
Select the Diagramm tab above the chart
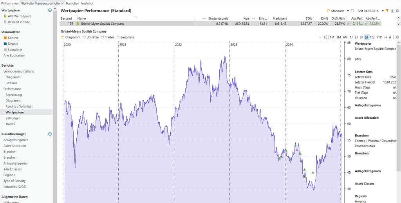click(x=71, y=37)
